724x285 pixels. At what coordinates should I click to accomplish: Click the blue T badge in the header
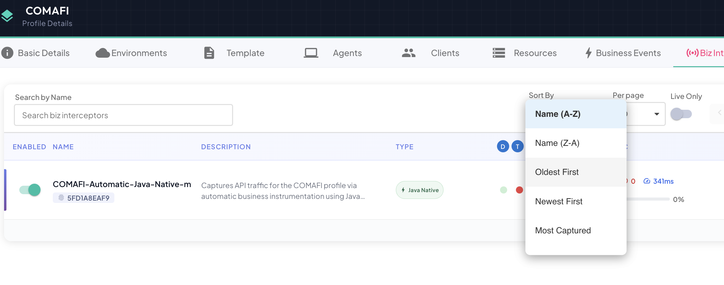pyautogui.click(x=517, y=147)
